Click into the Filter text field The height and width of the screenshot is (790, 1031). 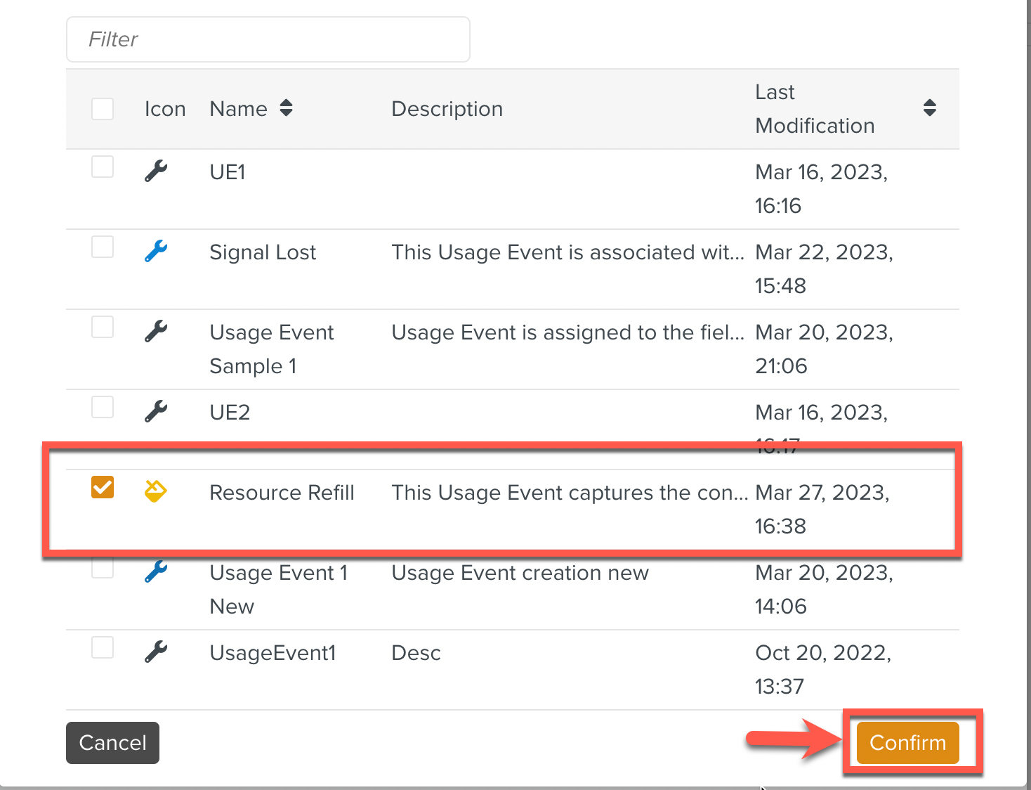click(268, 39)
